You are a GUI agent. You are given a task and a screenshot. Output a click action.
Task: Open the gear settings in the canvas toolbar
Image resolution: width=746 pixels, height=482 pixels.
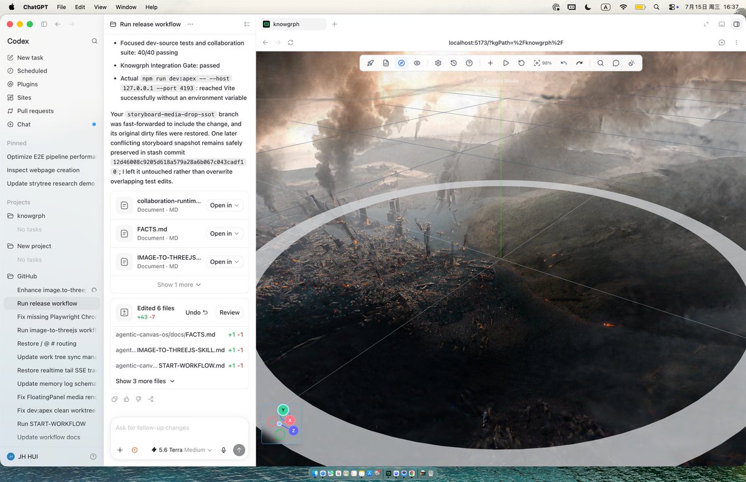[438, 63]
